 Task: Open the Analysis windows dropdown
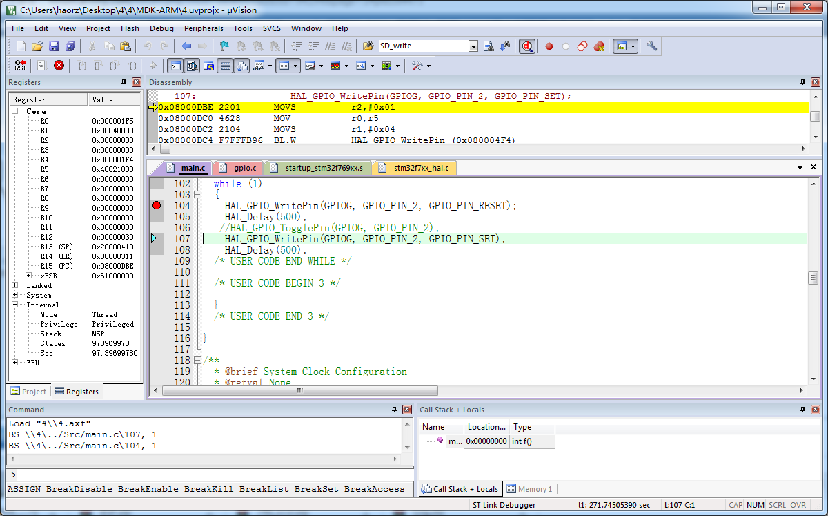point(346,66)
